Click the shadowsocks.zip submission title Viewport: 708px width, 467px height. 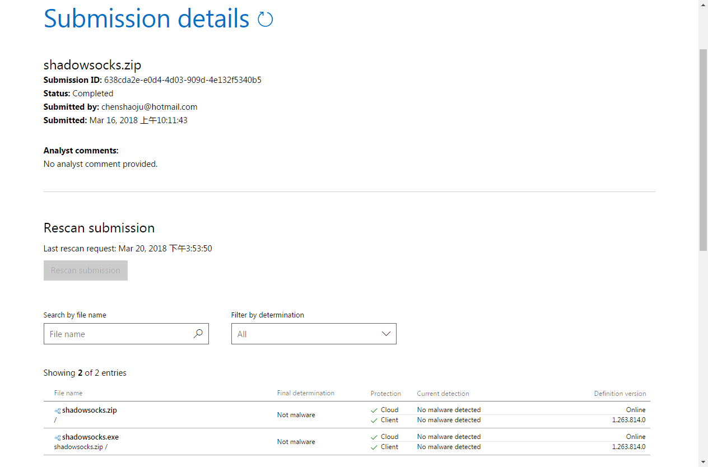(92, 65)
